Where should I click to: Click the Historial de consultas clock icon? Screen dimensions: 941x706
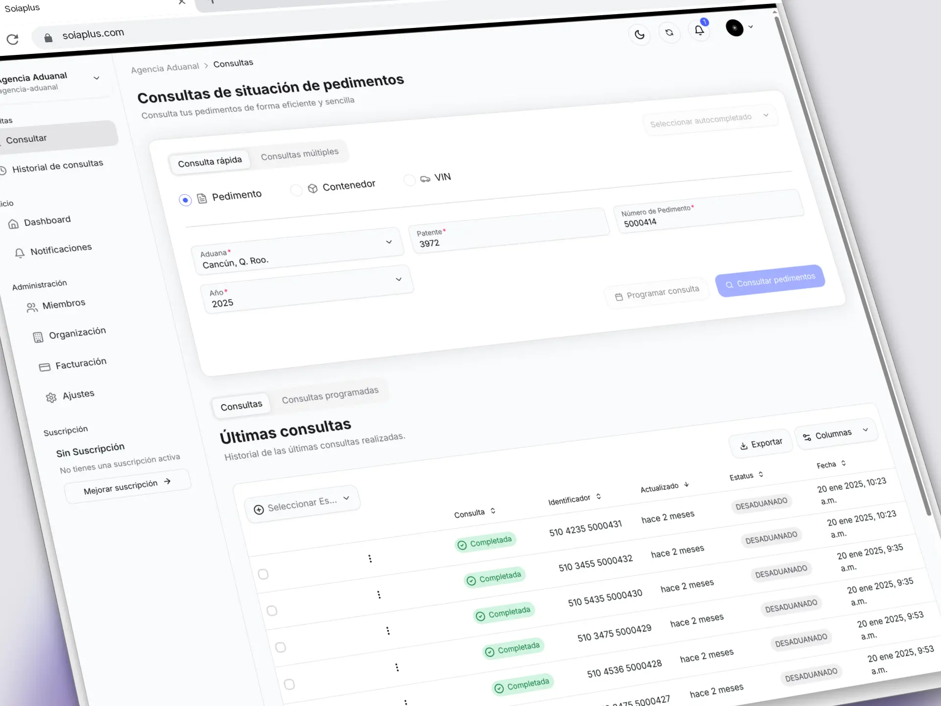[2, 171]
